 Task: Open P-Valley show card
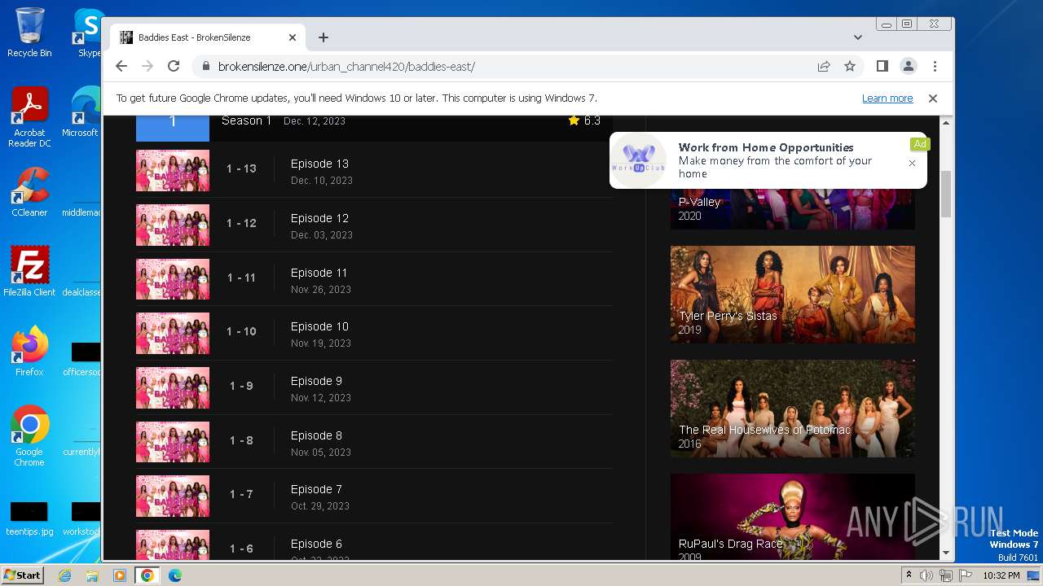793,209
